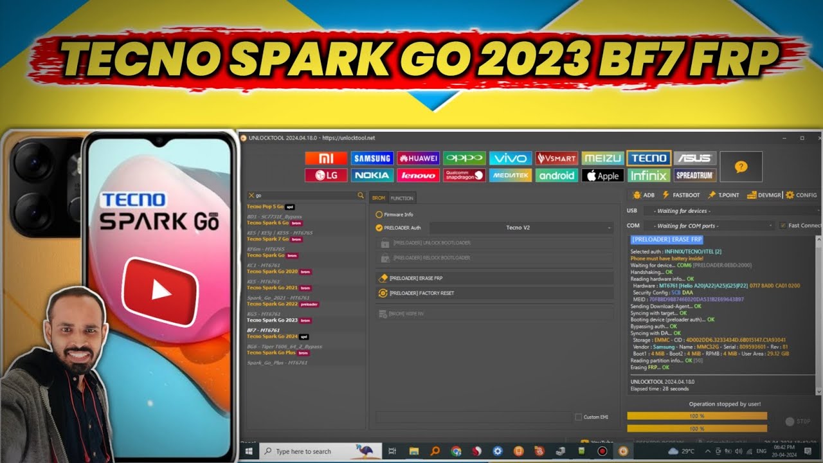
Task: Click [PRELOADER] FACTORY RESET button
Action: pos(494,293)
